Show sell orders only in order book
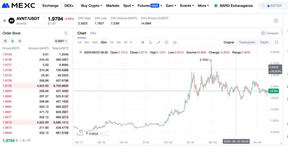Viewport: 288px width, 146px height. tap(20, 41)
